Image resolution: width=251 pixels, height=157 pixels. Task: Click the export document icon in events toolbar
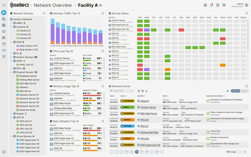pyautogui.click(x=143, y=91)
